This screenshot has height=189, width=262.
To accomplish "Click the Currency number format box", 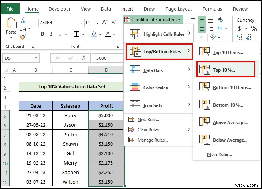I will pyautogui.click(x=248, y=20).
